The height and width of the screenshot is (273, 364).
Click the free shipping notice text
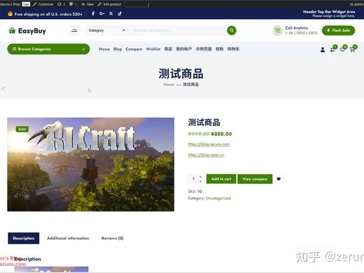tap(48, 14)
